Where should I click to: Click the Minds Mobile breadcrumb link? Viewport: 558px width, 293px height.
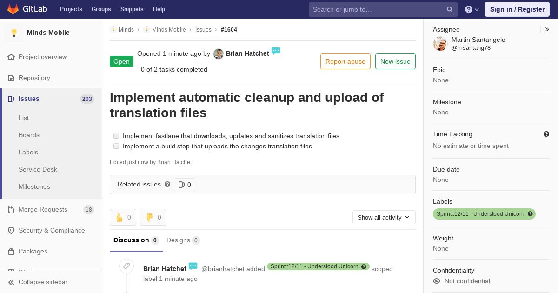click(x=169, y=29)
